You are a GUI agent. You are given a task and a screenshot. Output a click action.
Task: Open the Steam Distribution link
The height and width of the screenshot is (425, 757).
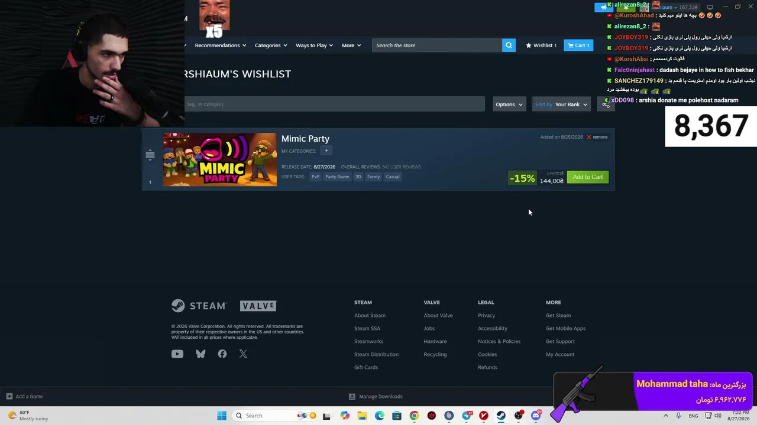pyautogui.click(x=376, y=354)
